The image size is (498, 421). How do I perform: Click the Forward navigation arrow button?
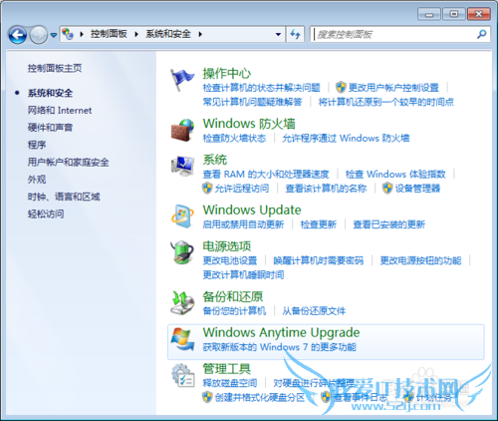(39, 35)
